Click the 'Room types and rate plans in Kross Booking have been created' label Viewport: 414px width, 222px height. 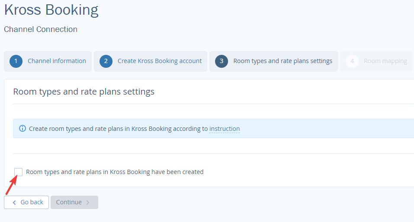pos(115,172)
